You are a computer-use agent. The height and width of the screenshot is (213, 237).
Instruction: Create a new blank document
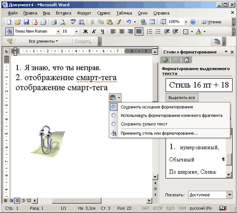coord(9,22)
